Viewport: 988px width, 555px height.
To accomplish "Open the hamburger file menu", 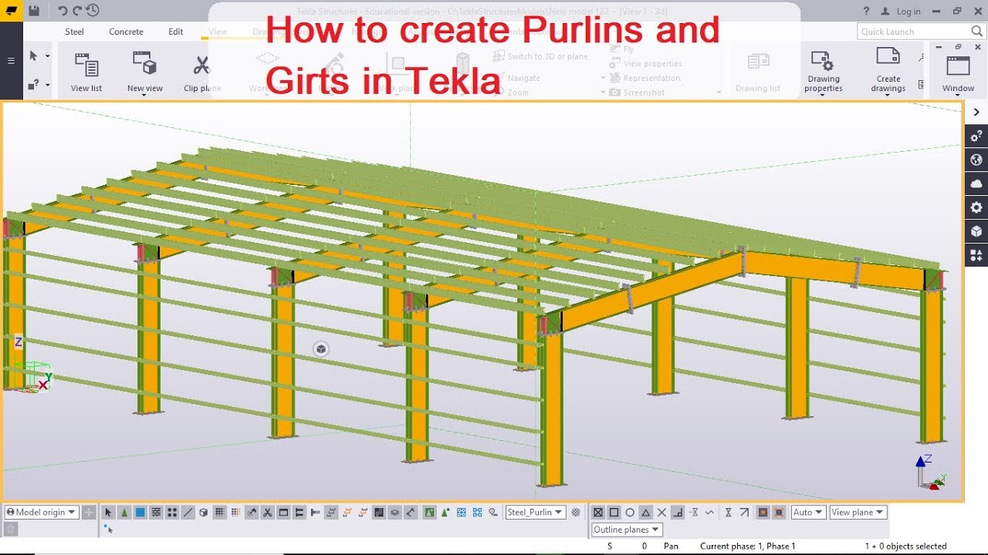I will point(11,61).
